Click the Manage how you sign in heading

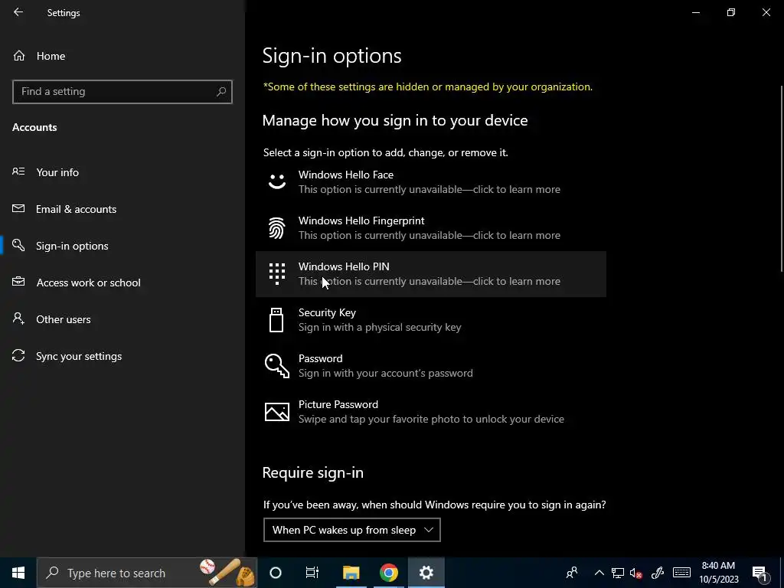[x=395, y=120]
